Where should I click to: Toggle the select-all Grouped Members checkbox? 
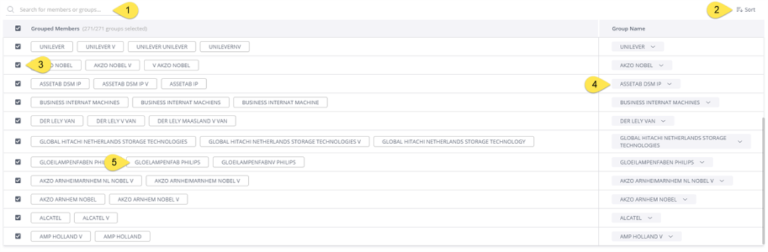(18, 28)
